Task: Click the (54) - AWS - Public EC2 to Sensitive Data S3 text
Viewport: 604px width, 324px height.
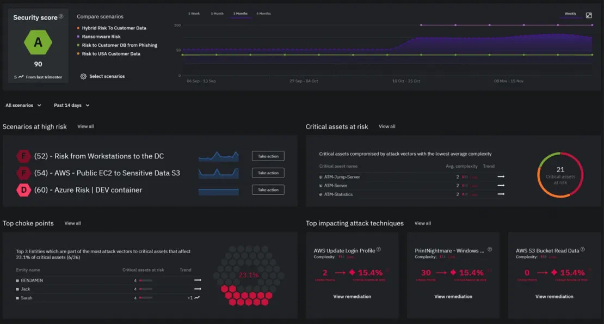Action: (107, 173)
